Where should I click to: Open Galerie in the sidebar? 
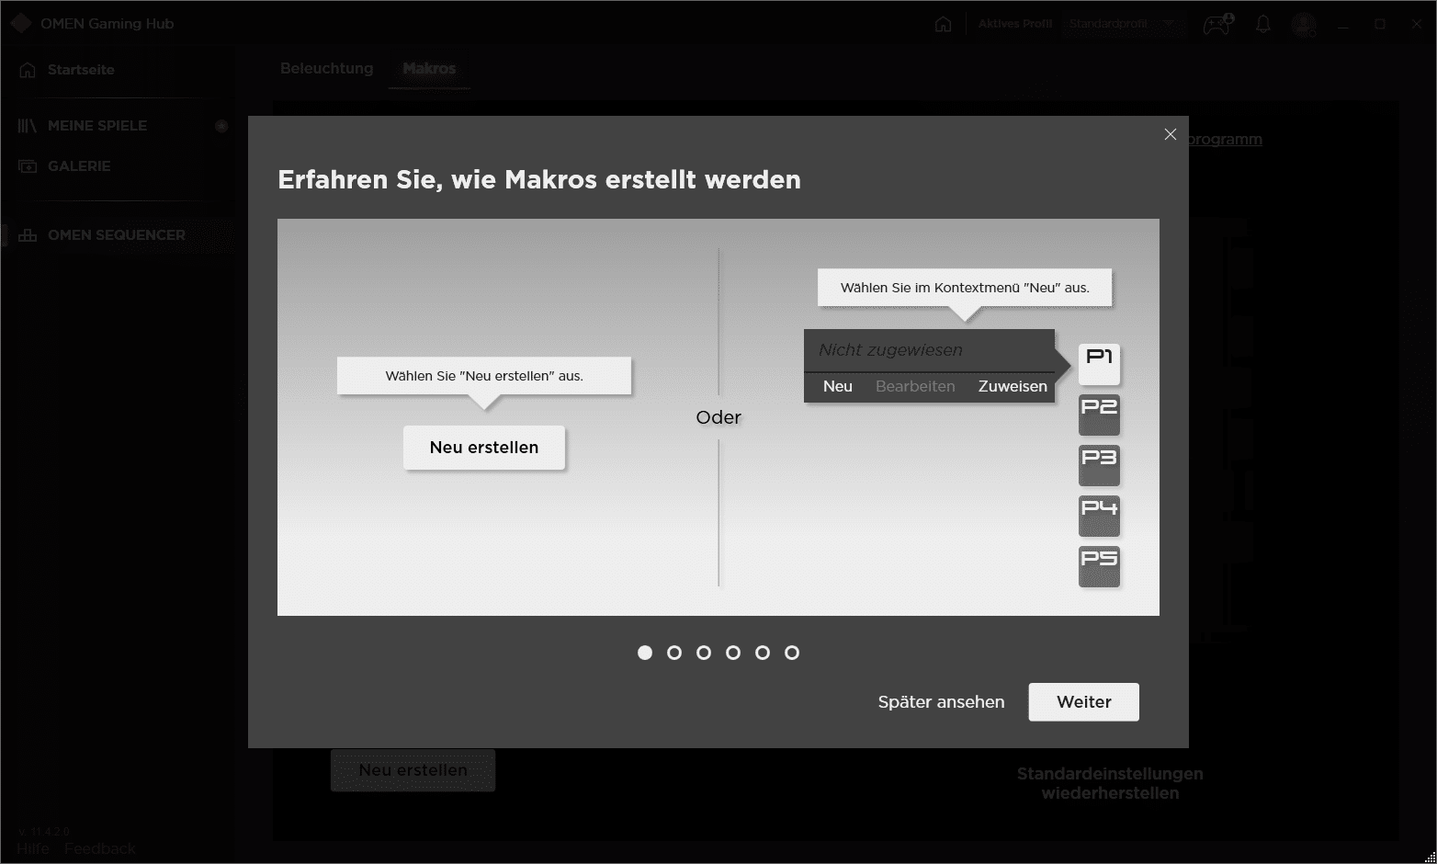(x=79, y=166)
